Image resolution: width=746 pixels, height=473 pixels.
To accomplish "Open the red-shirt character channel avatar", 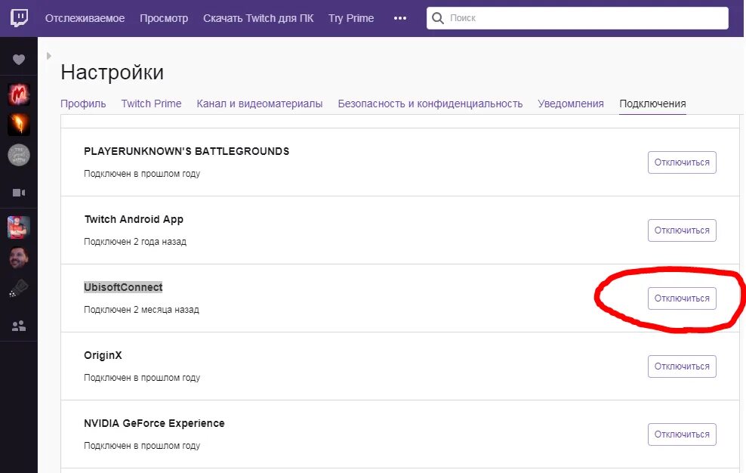I will tap(19, 227).
